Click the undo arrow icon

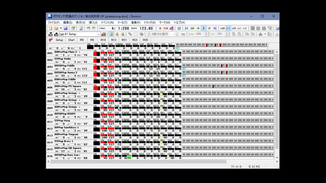click(x=88, y=28)
